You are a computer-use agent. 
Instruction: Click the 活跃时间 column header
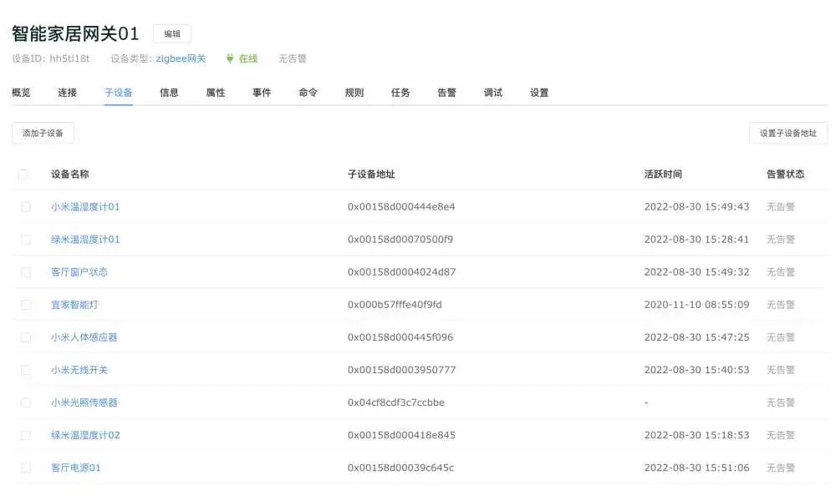point(663,175)
